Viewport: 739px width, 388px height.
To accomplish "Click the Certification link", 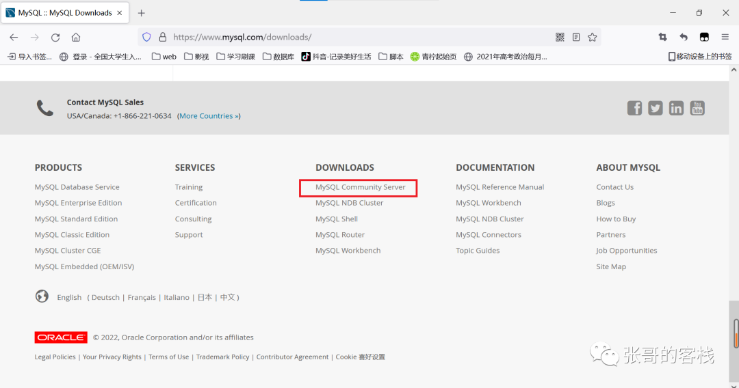I will [x=196, y=203].
